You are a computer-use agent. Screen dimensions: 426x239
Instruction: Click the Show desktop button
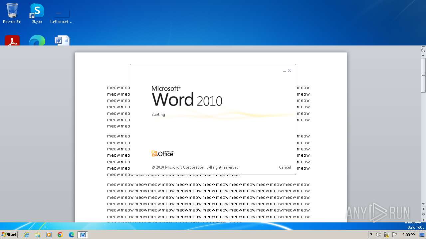(x=422, y=235)
